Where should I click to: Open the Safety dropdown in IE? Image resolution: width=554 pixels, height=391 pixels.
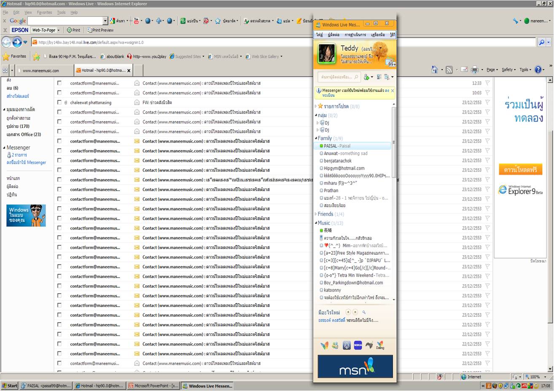point(509,70)
